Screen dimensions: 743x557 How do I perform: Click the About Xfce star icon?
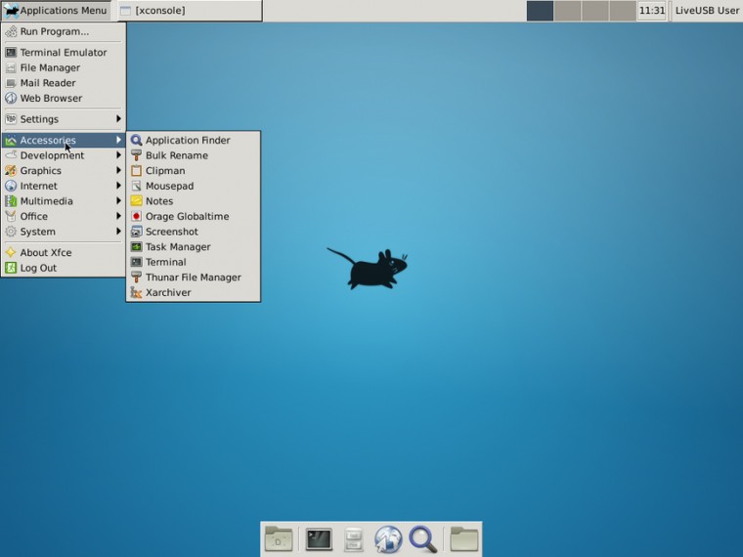click(11, 252)
